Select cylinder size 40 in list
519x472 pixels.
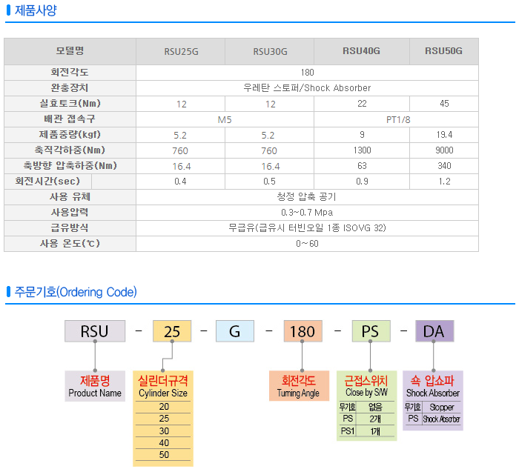[164, 443]
